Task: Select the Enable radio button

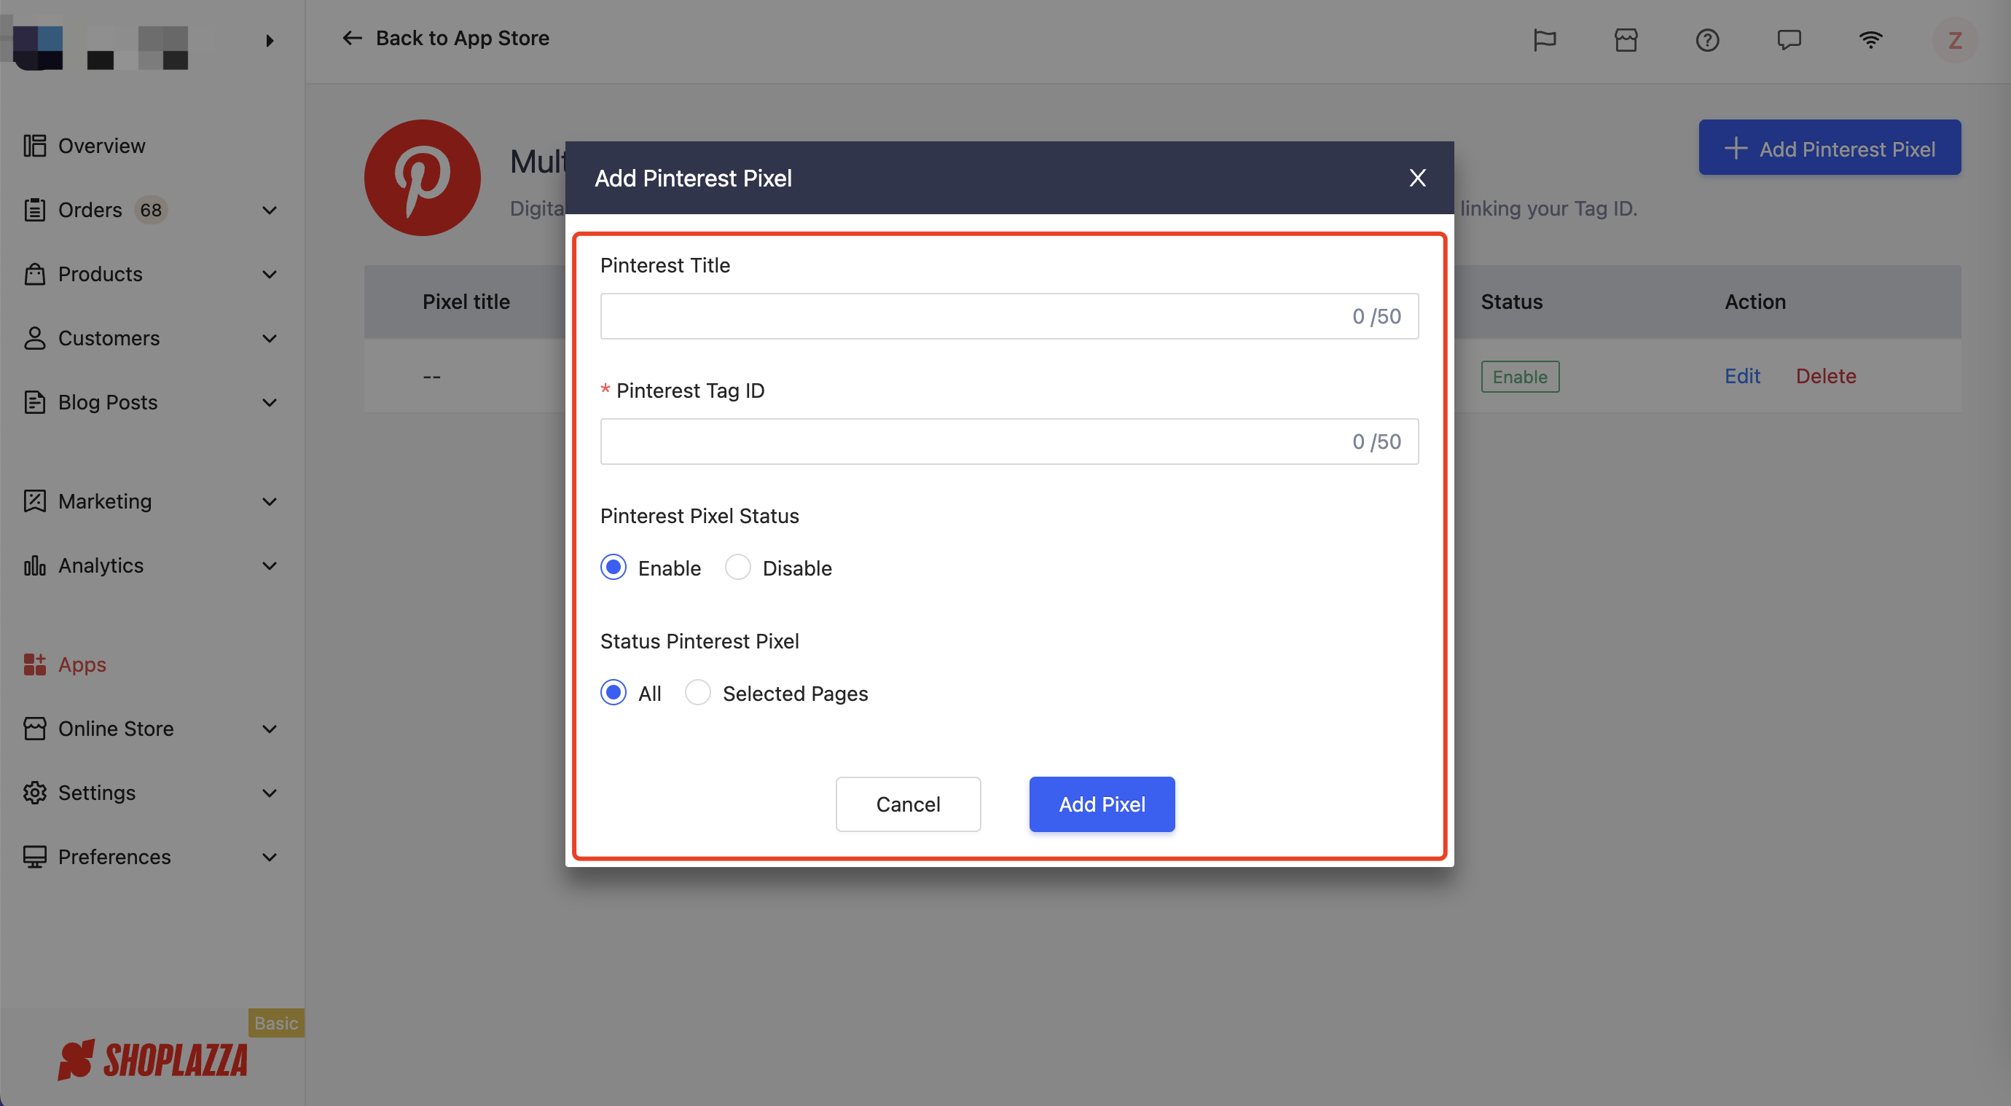Action: pos(614,568)
